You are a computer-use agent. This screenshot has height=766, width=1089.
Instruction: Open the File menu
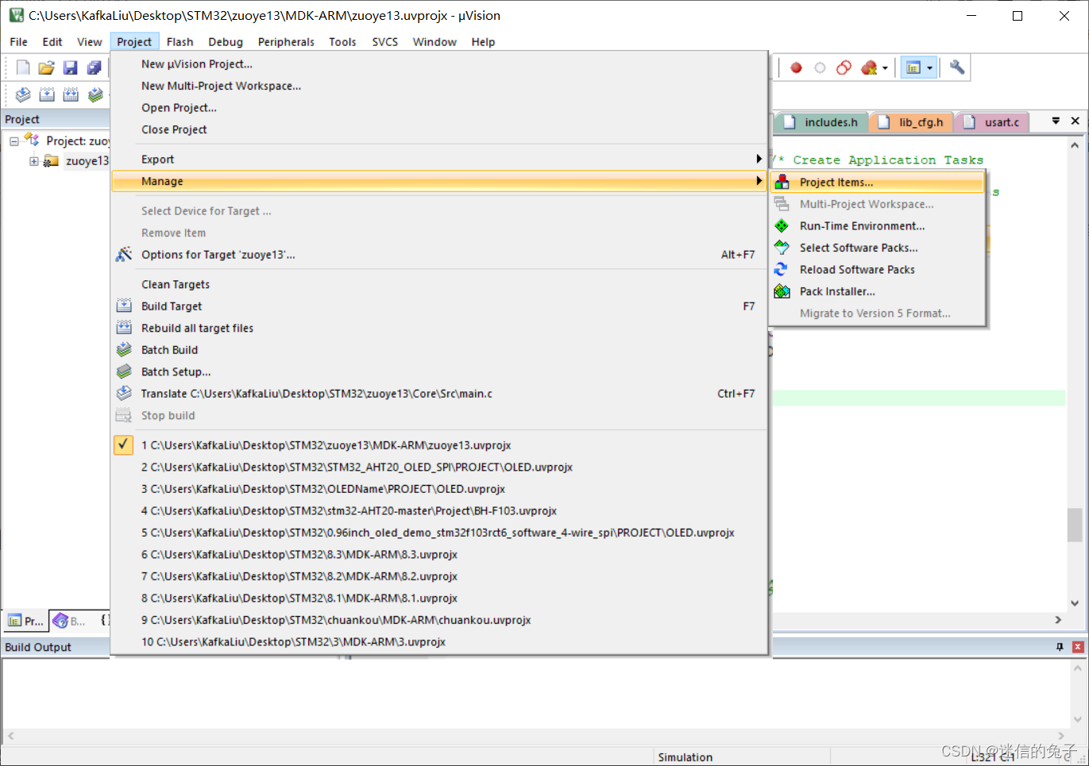tap(18, 42)
